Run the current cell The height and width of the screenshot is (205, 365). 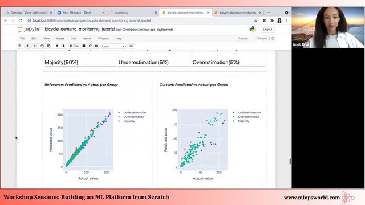74,46
